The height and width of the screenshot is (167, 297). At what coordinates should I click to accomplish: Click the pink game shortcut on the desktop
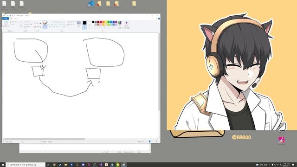[282, 140]
